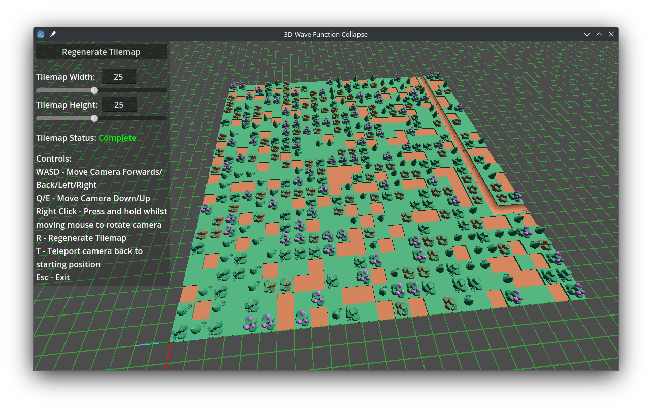This screenshot has width=652, height=410.
Task: Click the 'Esc - Exit' help line
Action: tap(53, 277)
